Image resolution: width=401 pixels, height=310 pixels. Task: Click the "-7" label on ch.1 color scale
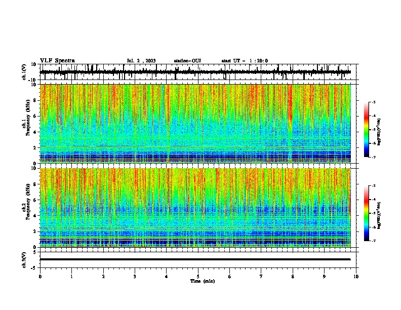coord(374,157)
